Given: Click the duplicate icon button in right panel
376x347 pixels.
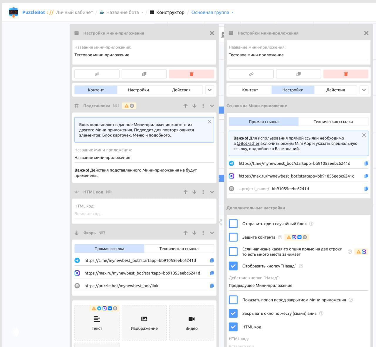Looking at the screenshot, I should (298, 74).
